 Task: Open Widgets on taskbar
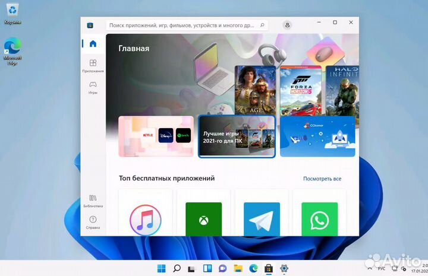(x=207, y=268)
